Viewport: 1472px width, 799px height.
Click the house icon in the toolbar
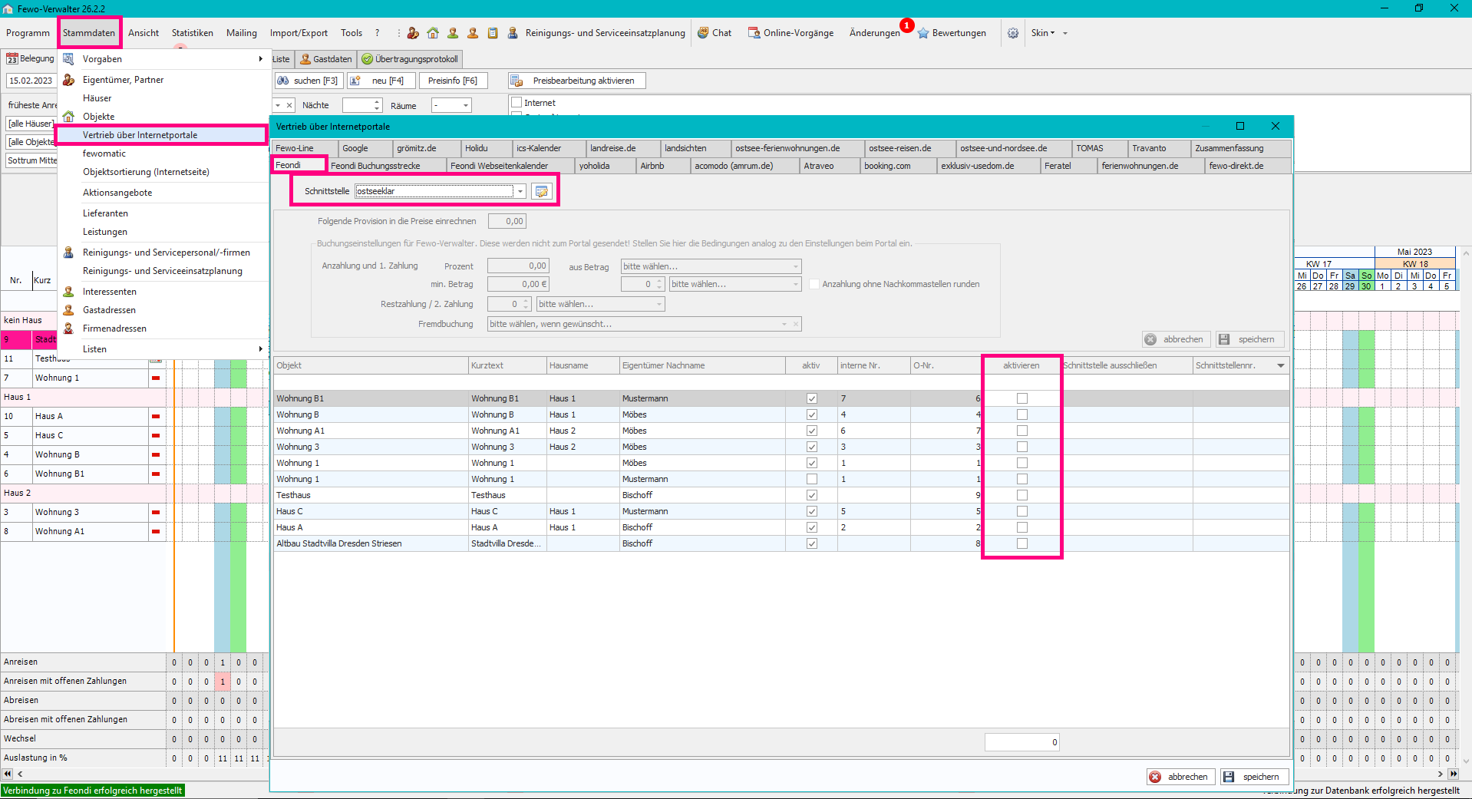[x=433, y=33]
